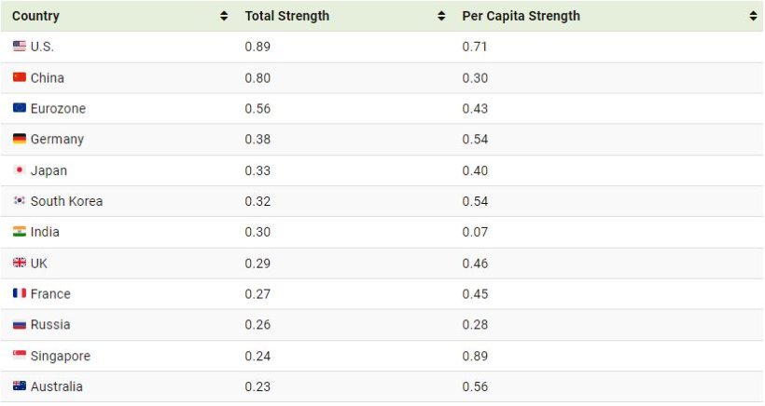Click the South Korea flag icon
Viewport: 765px width, 406px height.
point(20,201)
